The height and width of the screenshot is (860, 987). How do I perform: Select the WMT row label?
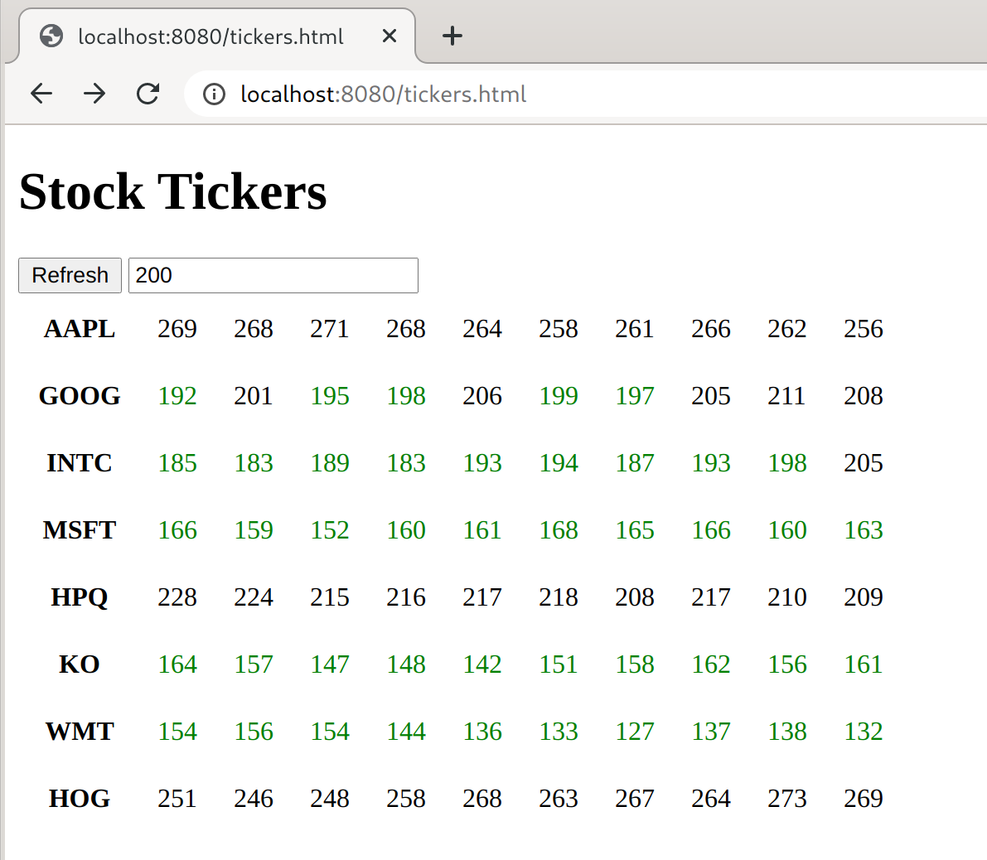pos(80,731)
